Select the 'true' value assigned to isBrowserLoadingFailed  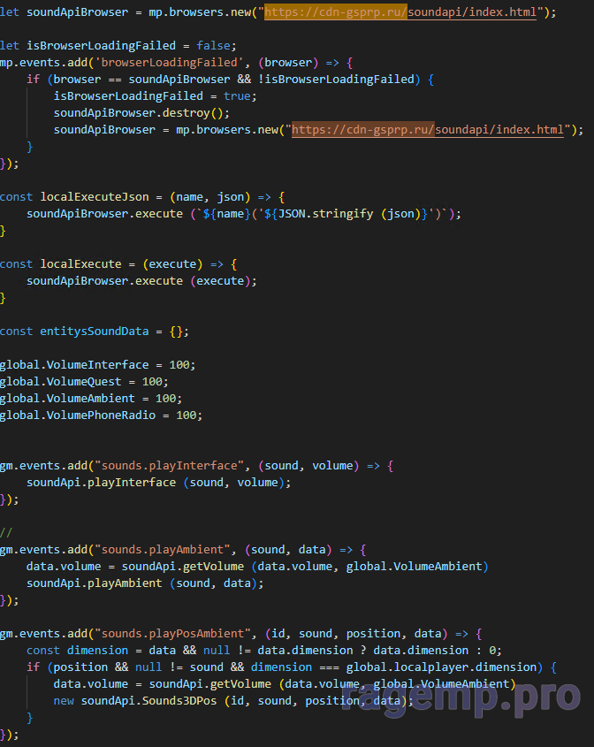click(237, 96)
